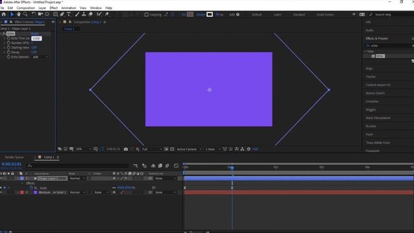Click the Echo effect preset icon
The height and width of the screenshot is (233, 414).
tap(373, 56)
